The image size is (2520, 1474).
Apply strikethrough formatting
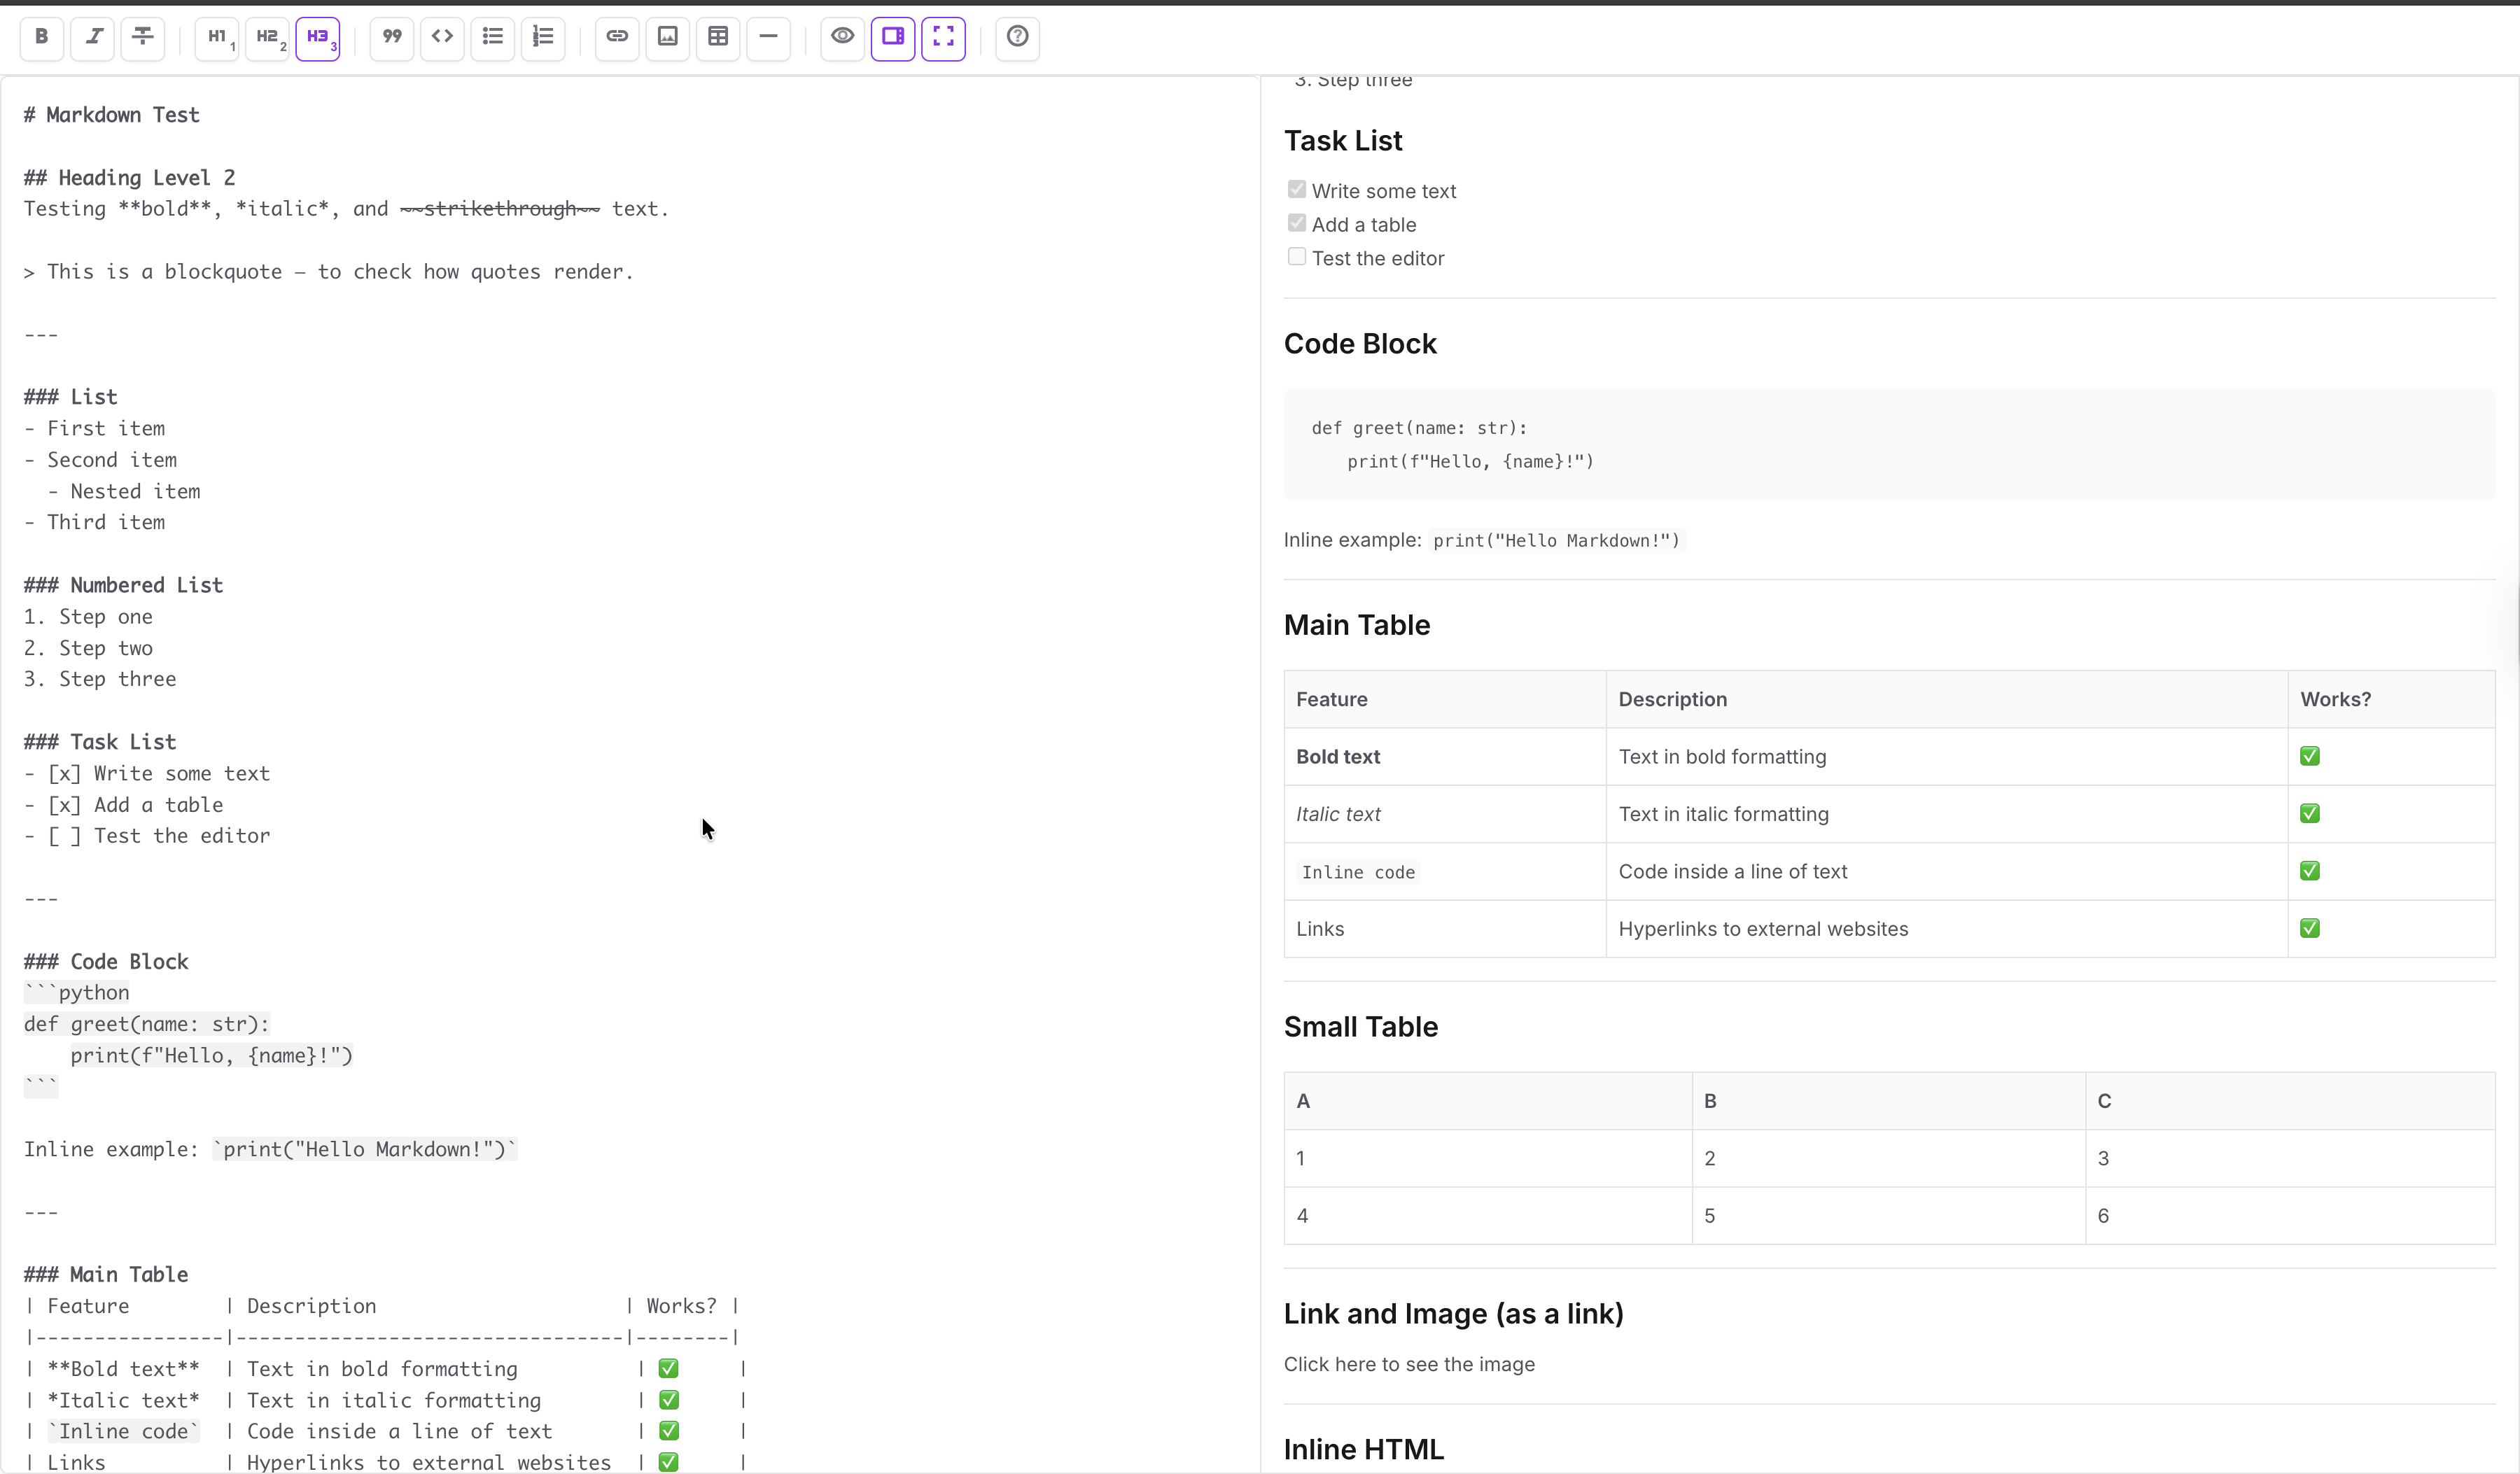143,37
